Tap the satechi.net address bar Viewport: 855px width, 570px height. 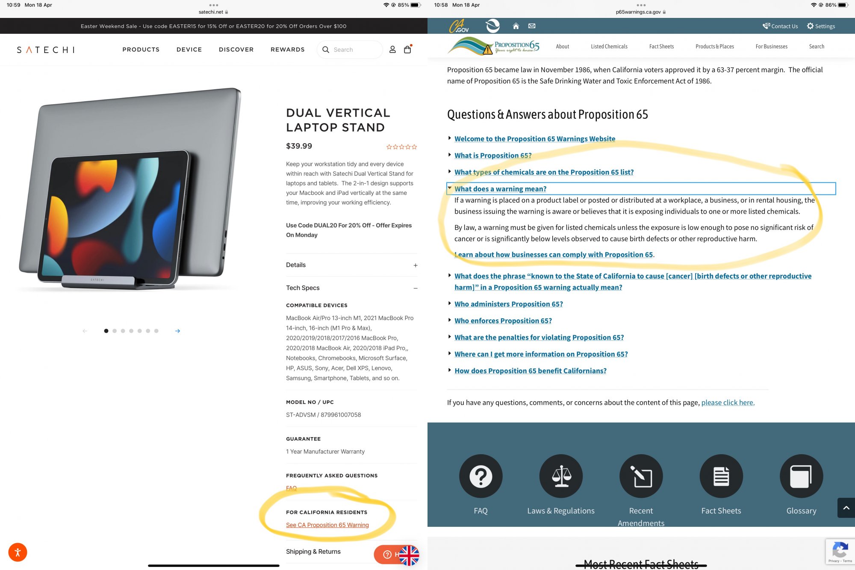[213, 12]
